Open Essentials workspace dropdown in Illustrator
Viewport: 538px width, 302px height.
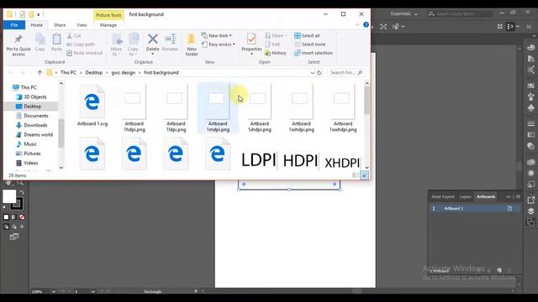(403, 13)
